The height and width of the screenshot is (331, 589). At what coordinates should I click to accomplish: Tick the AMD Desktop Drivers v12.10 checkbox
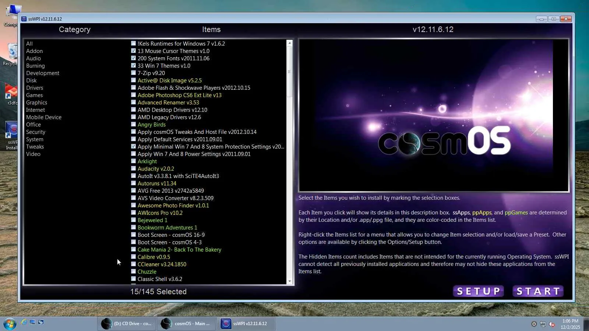pyautogui.click(x=133, y=110)
